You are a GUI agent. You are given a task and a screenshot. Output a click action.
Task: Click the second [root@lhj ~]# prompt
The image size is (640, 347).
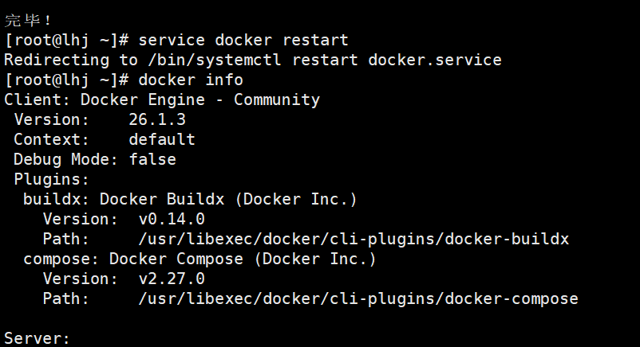[x=66, y=80]
